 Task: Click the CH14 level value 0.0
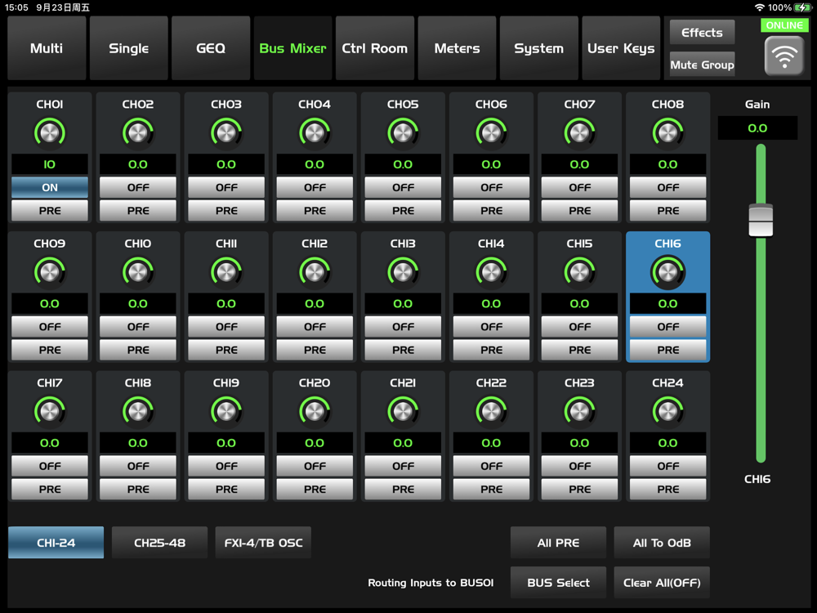point(491,303)
